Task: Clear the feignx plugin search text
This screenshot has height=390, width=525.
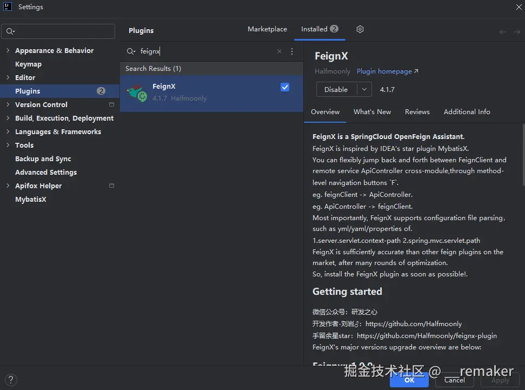Action: click(x=279, y=51)
